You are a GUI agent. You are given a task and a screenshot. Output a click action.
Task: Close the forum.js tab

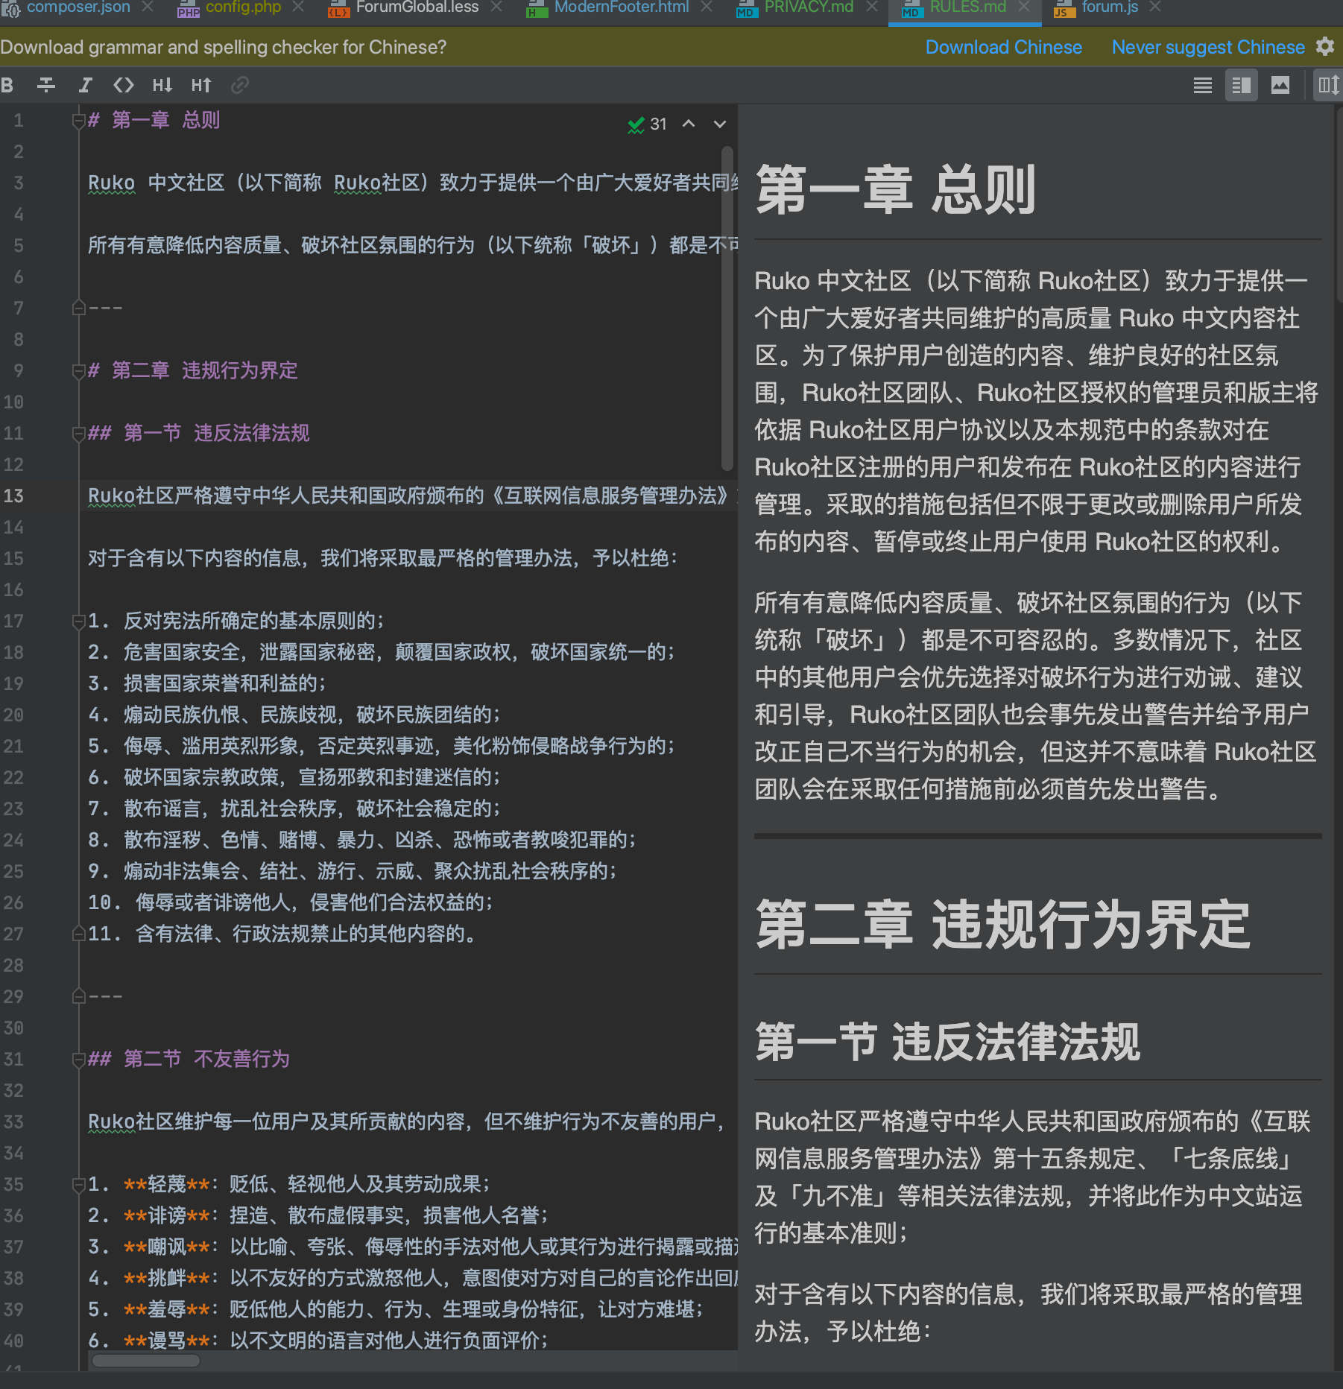click(1156, 7)
